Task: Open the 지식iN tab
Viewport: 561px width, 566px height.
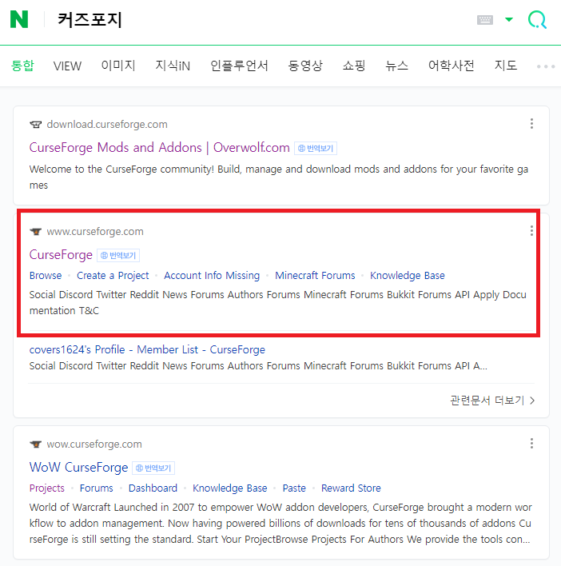Action: [173, 66]
